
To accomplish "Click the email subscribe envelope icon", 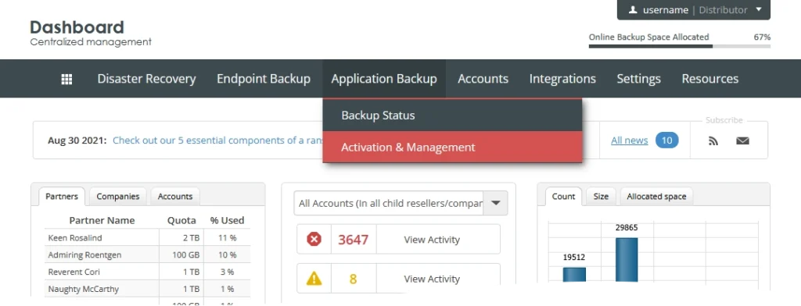I will click(743, 141).
